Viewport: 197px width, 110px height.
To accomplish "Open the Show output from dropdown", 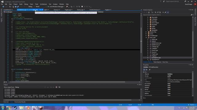I will pyautogui.click(x=30, y=87).
